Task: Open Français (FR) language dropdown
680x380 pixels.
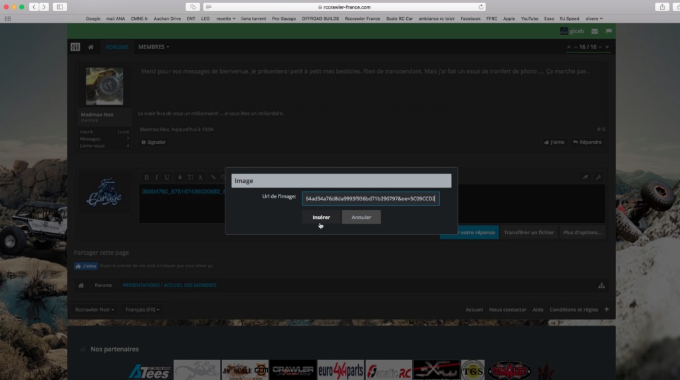Action: point(144,310)
